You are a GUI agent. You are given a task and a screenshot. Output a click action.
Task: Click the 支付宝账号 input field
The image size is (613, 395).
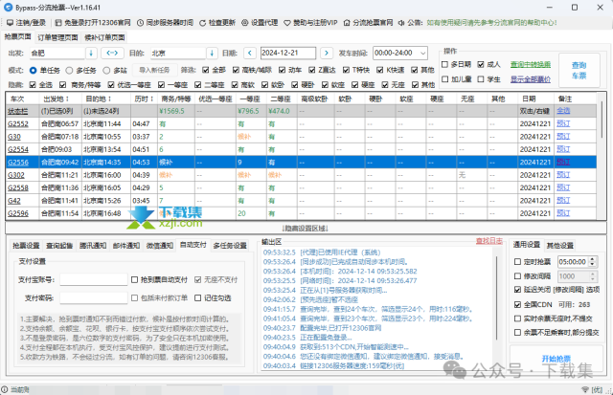click(94, 279)
